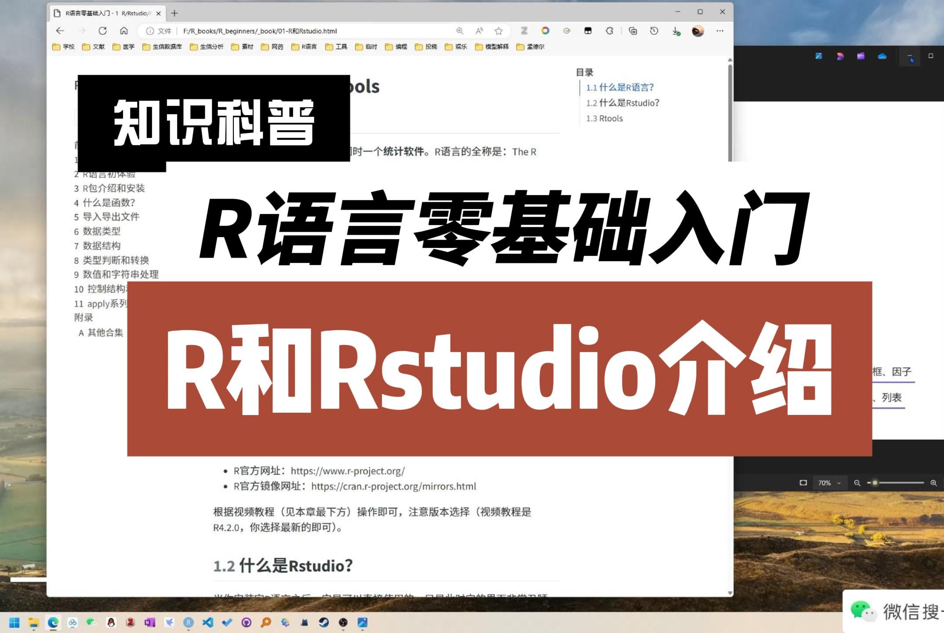Add this page to favorites with star

498,31
